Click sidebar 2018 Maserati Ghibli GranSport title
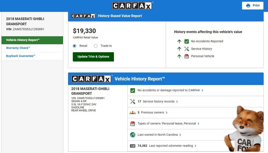This screenshot has height=153, width=268. click(25, 21)
